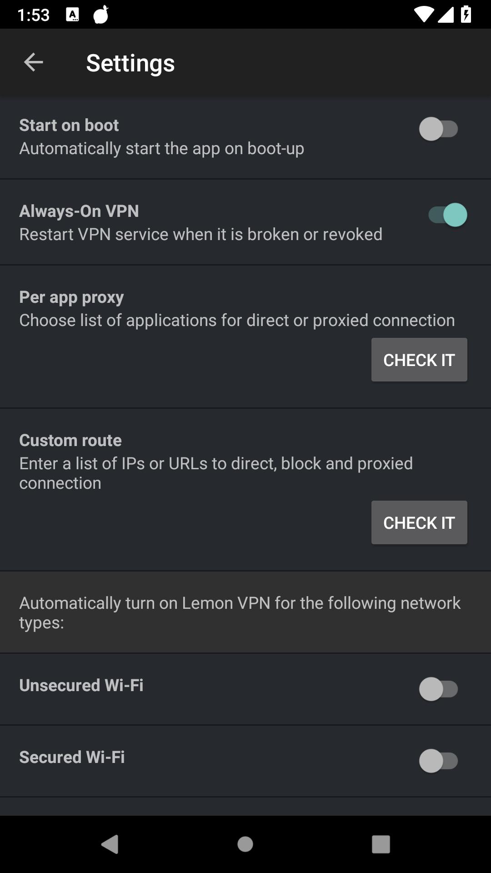Tap the apple-shaped status bar icon
The height and width of the screenshot is (873, 491).
click(101, 15)
